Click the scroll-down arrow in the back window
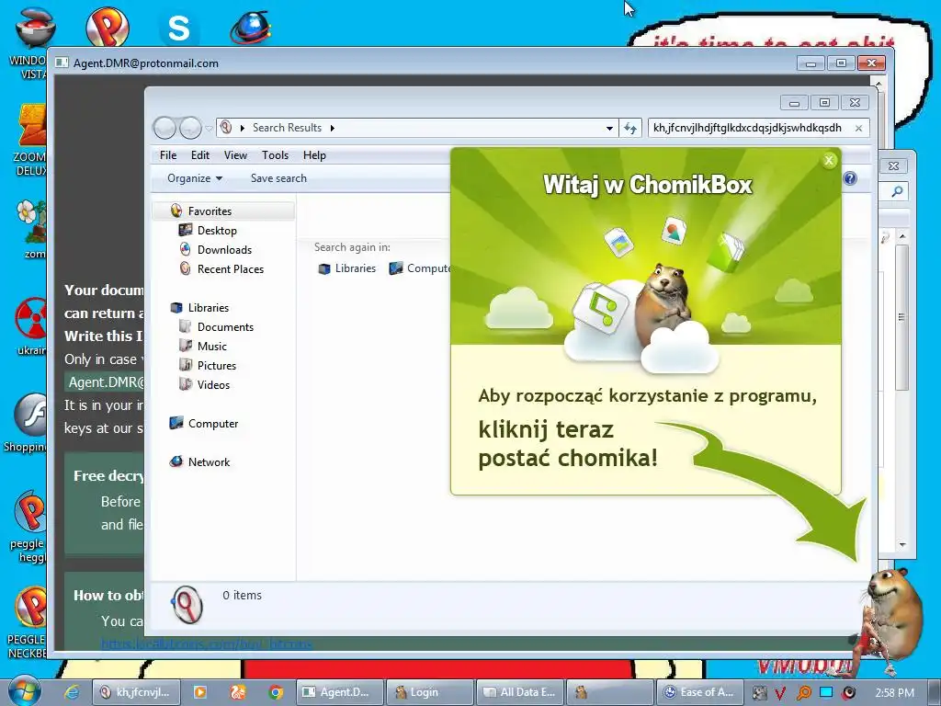Image resolution: width=941 pixels, height=706 pixels. click(902, 544)
